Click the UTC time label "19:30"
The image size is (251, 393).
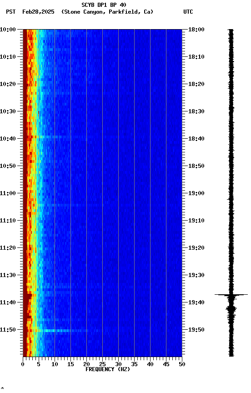196,275
